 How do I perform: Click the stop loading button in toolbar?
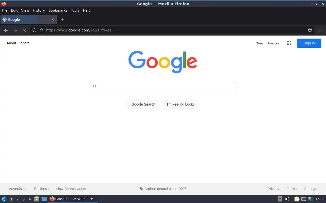(24, 30)
